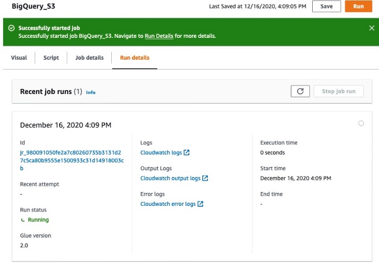
Task: Switch to the Visual tab
Action: pos(19,58)
